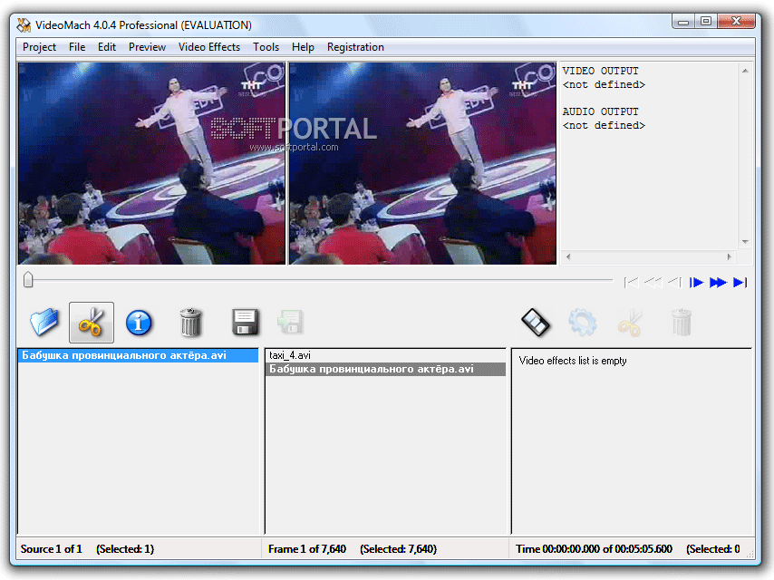Screen dimensions: 774x580
Task: Click the frame position slider handle
Action: coord(28,279)
